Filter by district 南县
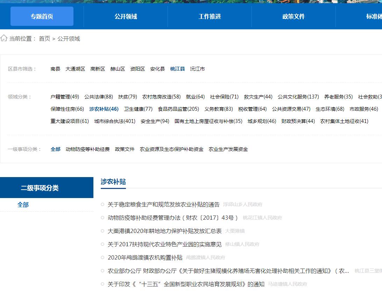The width and height of the screenshot is (382, 292). tap(55, 69)
